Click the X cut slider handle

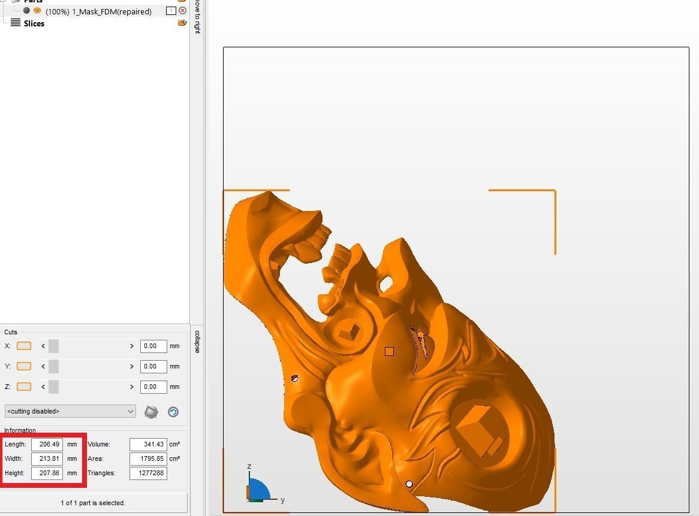click(x=53, y=346)
